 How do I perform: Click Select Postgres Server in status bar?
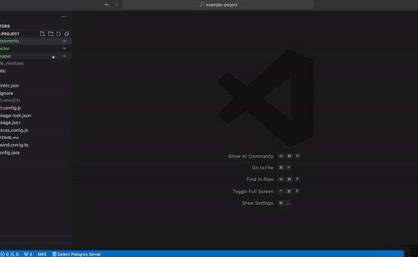[77, 254]
